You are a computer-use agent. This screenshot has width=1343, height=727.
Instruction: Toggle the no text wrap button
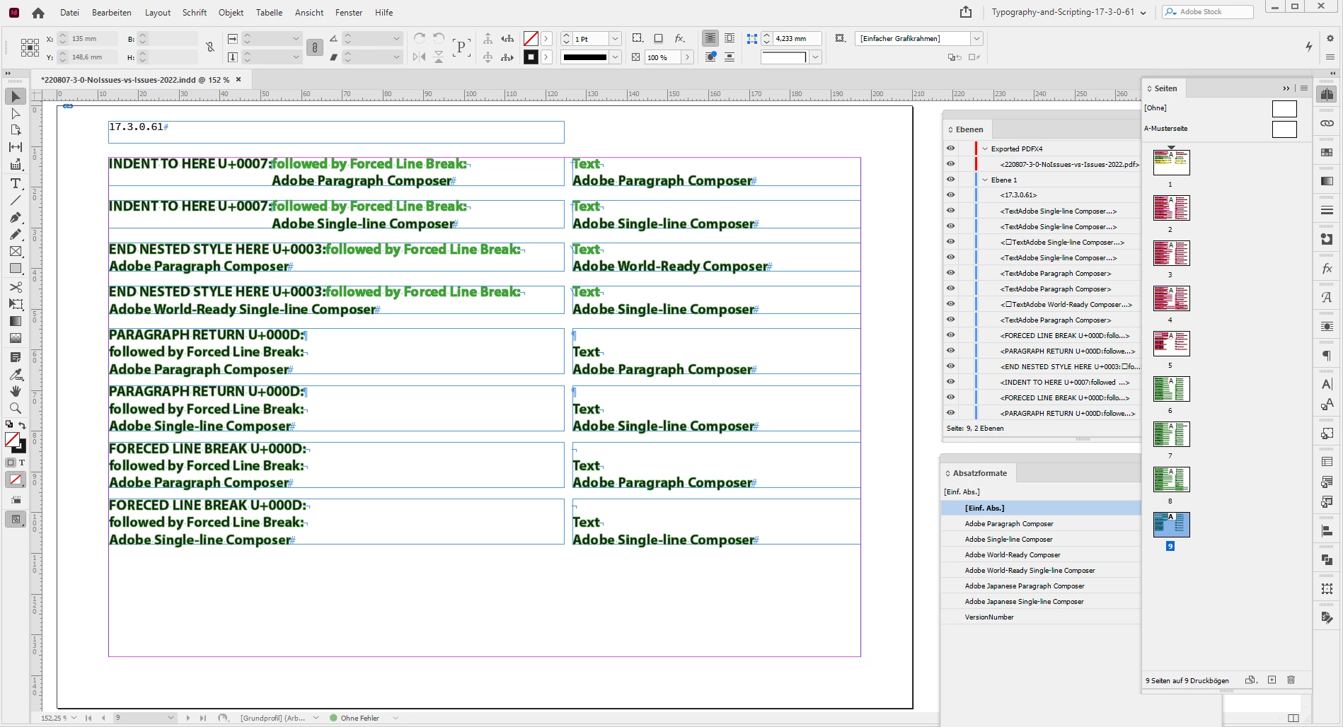point(710,38)
